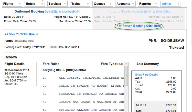The height and width of the screenshot is (112, 192).
Task: Select the Inbound Booking panel heading
Action: point(121,12)
